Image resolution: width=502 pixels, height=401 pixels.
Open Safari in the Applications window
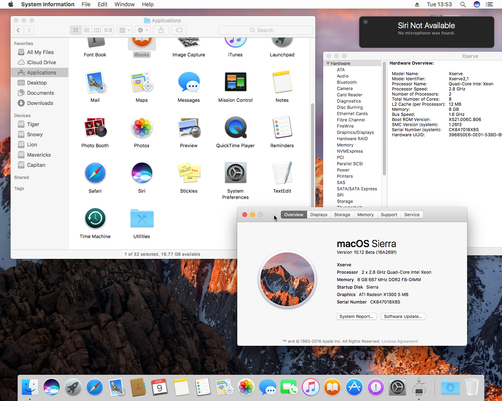tap(95, 173)
